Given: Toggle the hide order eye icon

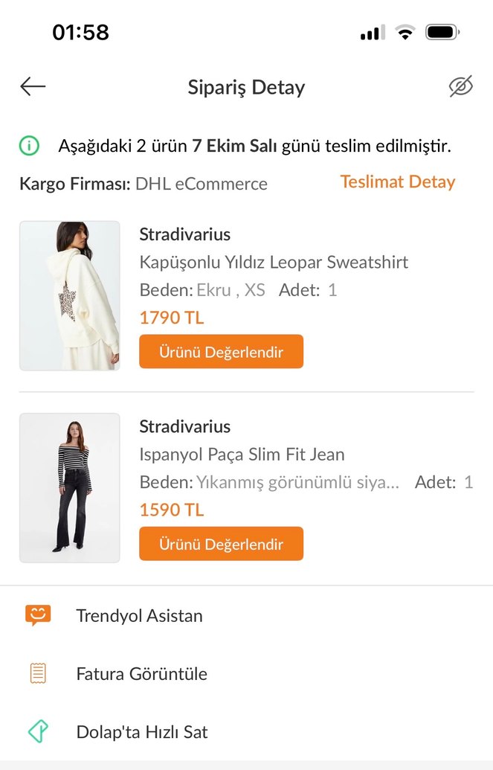Looking at the screenshot, I should (461, 87).
